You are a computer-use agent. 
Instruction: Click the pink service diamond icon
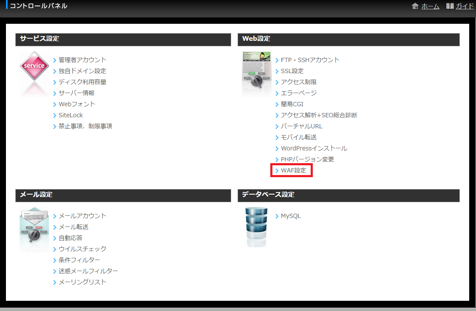(34, 66)
